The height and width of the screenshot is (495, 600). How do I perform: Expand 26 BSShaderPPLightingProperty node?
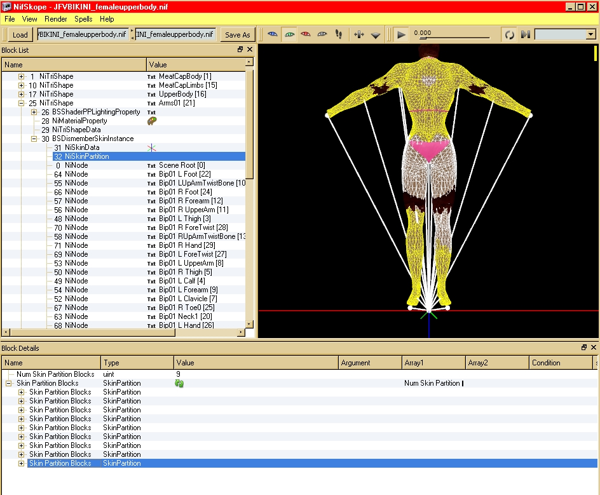(34, 112)
